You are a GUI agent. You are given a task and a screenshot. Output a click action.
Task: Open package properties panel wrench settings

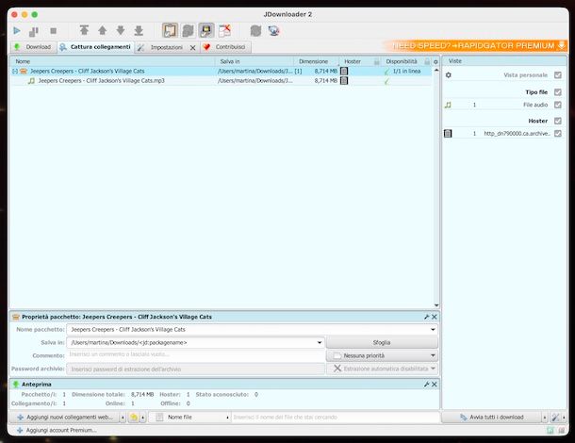[x=426, y=317]
